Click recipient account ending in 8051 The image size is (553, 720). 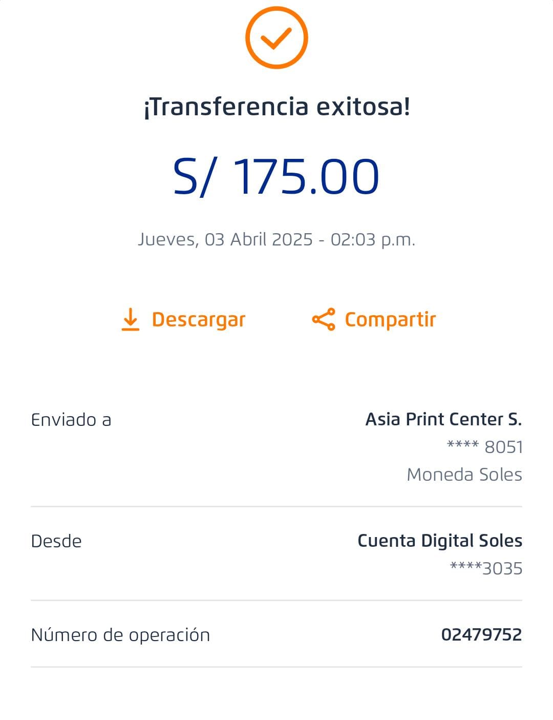485,447
